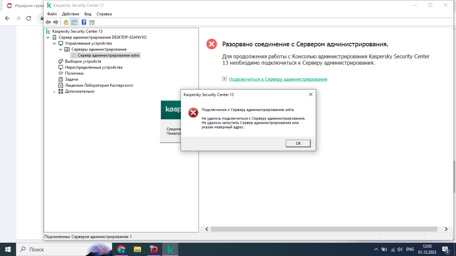Click the Нераспределенные устройства icon in tree
Screen dimensions: 456x256
[x=61, y=67]
